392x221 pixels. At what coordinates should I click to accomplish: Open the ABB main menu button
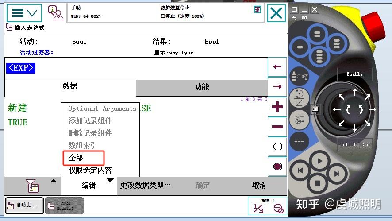(x=24, y=12)
